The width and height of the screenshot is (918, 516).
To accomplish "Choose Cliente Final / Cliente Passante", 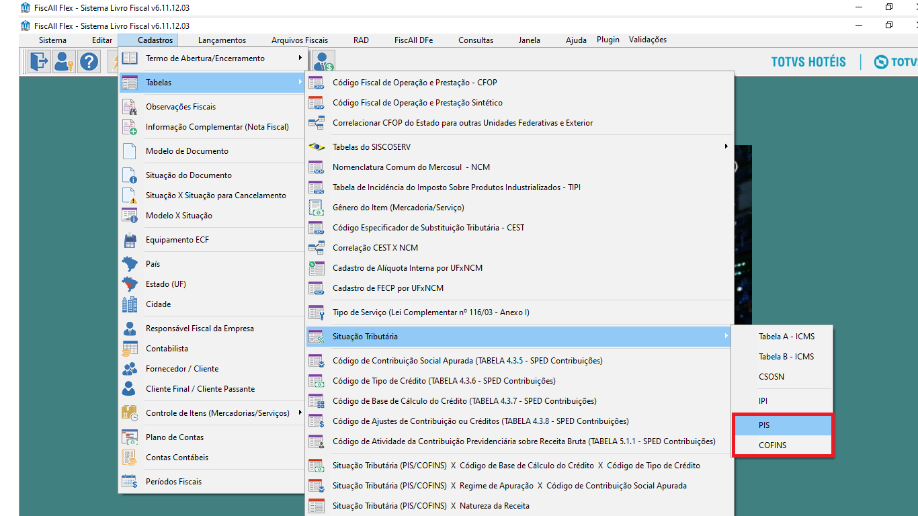I will (x=212, y=389).
